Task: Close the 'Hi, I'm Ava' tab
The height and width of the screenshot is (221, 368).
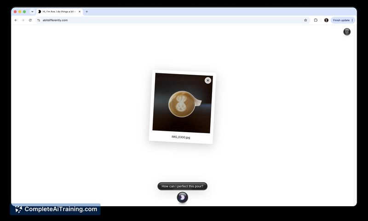Action: (x=80, y=12)
